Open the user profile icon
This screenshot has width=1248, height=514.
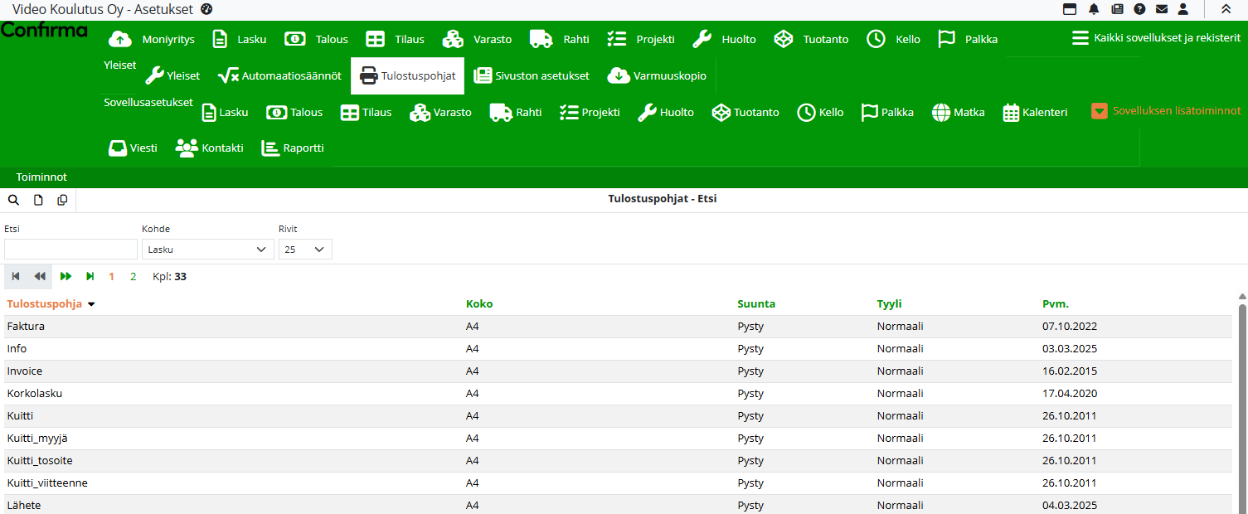(x=1183, y=9)
